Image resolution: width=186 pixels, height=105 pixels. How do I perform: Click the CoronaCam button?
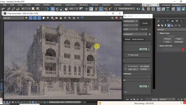(x=178, y=42)
